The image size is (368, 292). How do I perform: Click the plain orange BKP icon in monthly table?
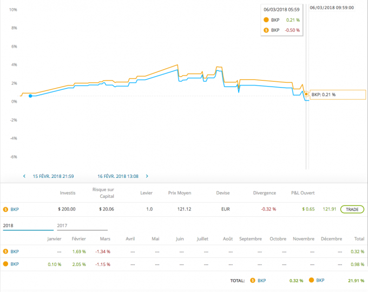5,264
